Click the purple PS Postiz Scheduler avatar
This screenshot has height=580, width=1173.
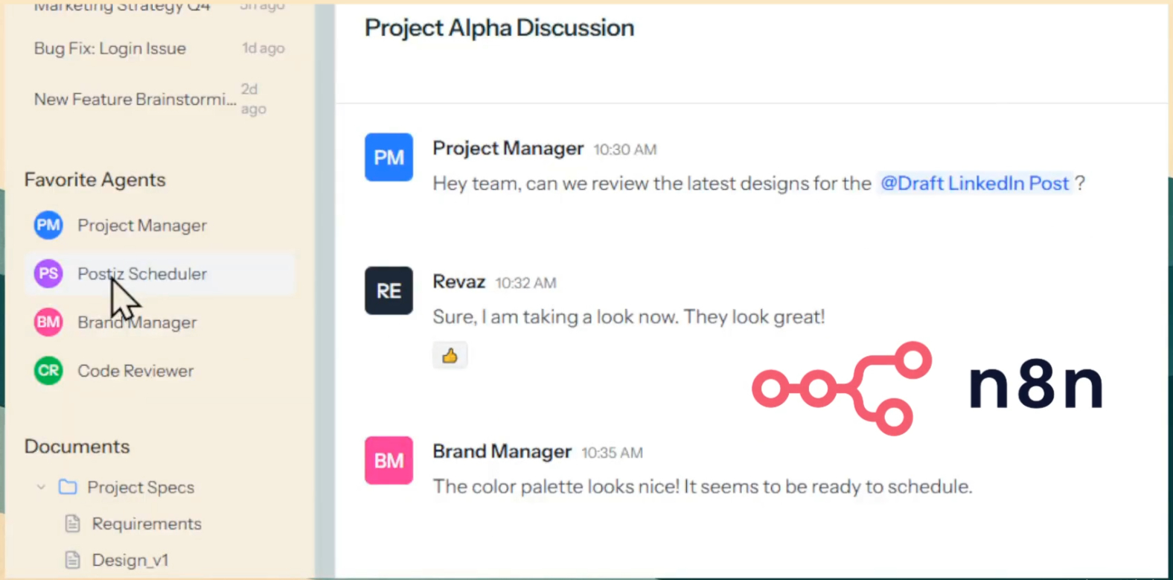[x=48, y=274]
